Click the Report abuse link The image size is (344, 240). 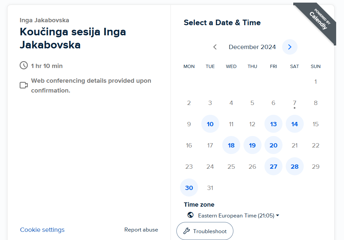[x=141, y=230]
